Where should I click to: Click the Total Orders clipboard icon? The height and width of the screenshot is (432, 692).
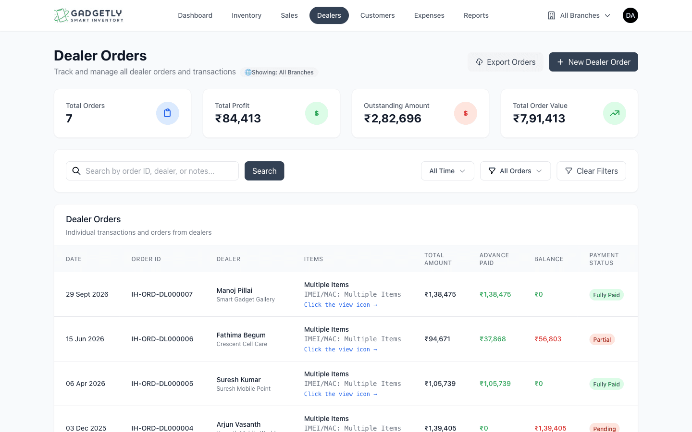[168, 113]
